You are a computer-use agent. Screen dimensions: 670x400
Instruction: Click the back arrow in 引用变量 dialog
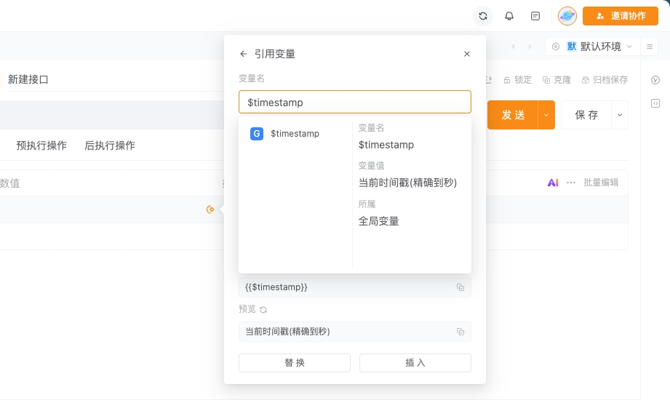tap(244, 54)
